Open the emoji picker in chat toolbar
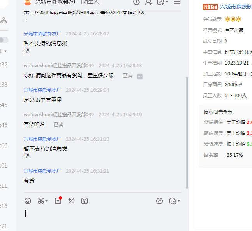Screen dimensions: 252x231 (28, 201)
